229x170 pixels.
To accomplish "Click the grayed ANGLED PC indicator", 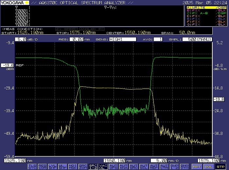I will [x=92, y=29].
